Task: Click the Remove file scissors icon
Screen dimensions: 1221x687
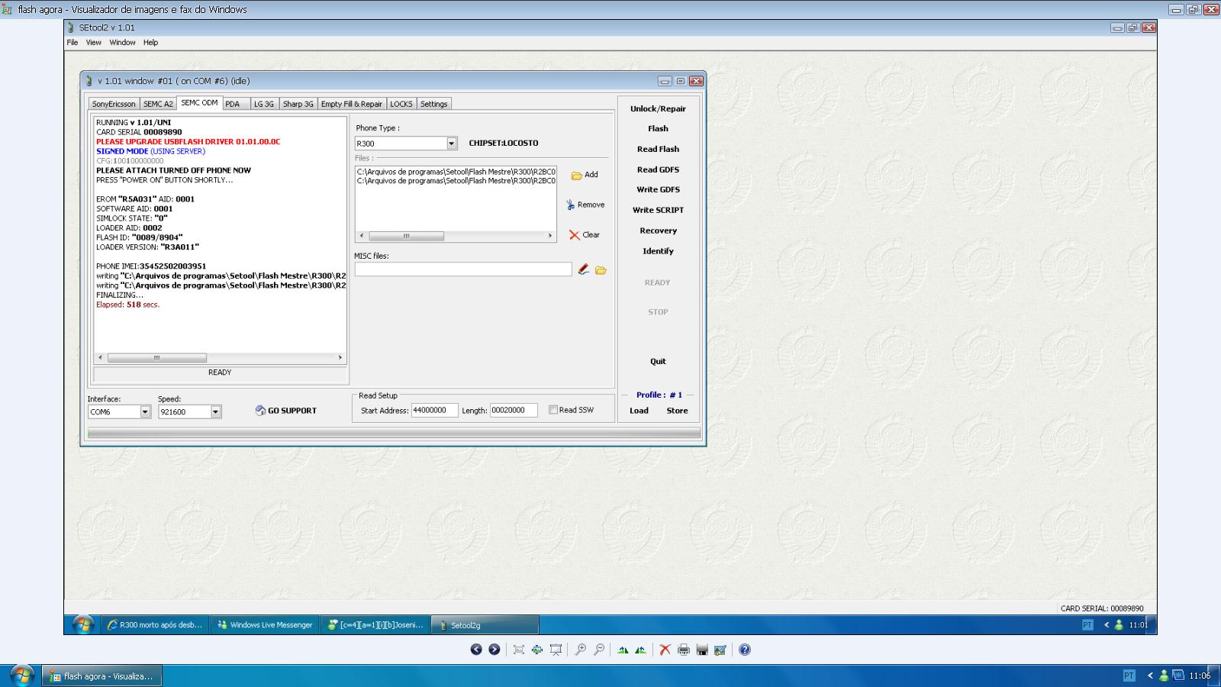Action: (x=570, y=205)
